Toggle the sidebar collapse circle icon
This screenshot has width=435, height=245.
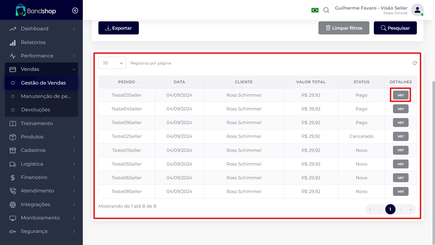tap(75, 11)
